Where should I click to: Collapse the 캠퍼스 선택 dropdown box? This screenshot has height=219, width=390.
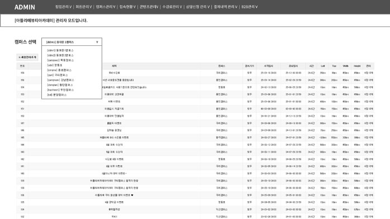coord(72,42)
